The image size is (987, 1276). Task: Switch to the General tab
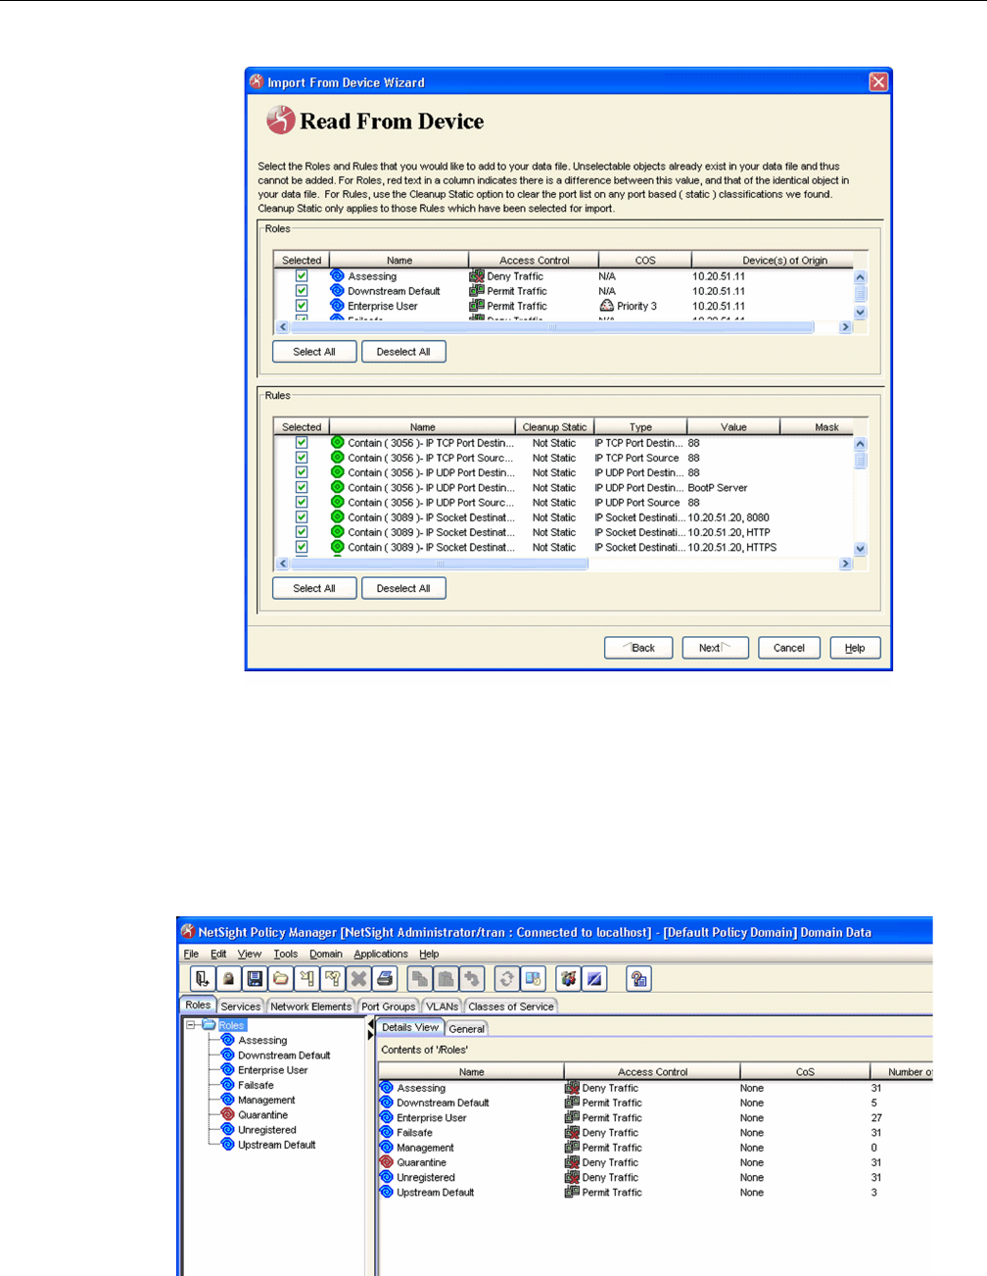(x=467, y=1029)
